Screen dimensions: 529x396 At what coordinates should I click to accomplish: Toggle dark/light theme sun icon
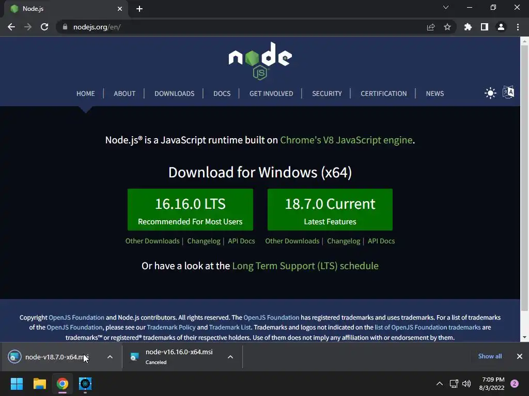(x=490, y=93)
